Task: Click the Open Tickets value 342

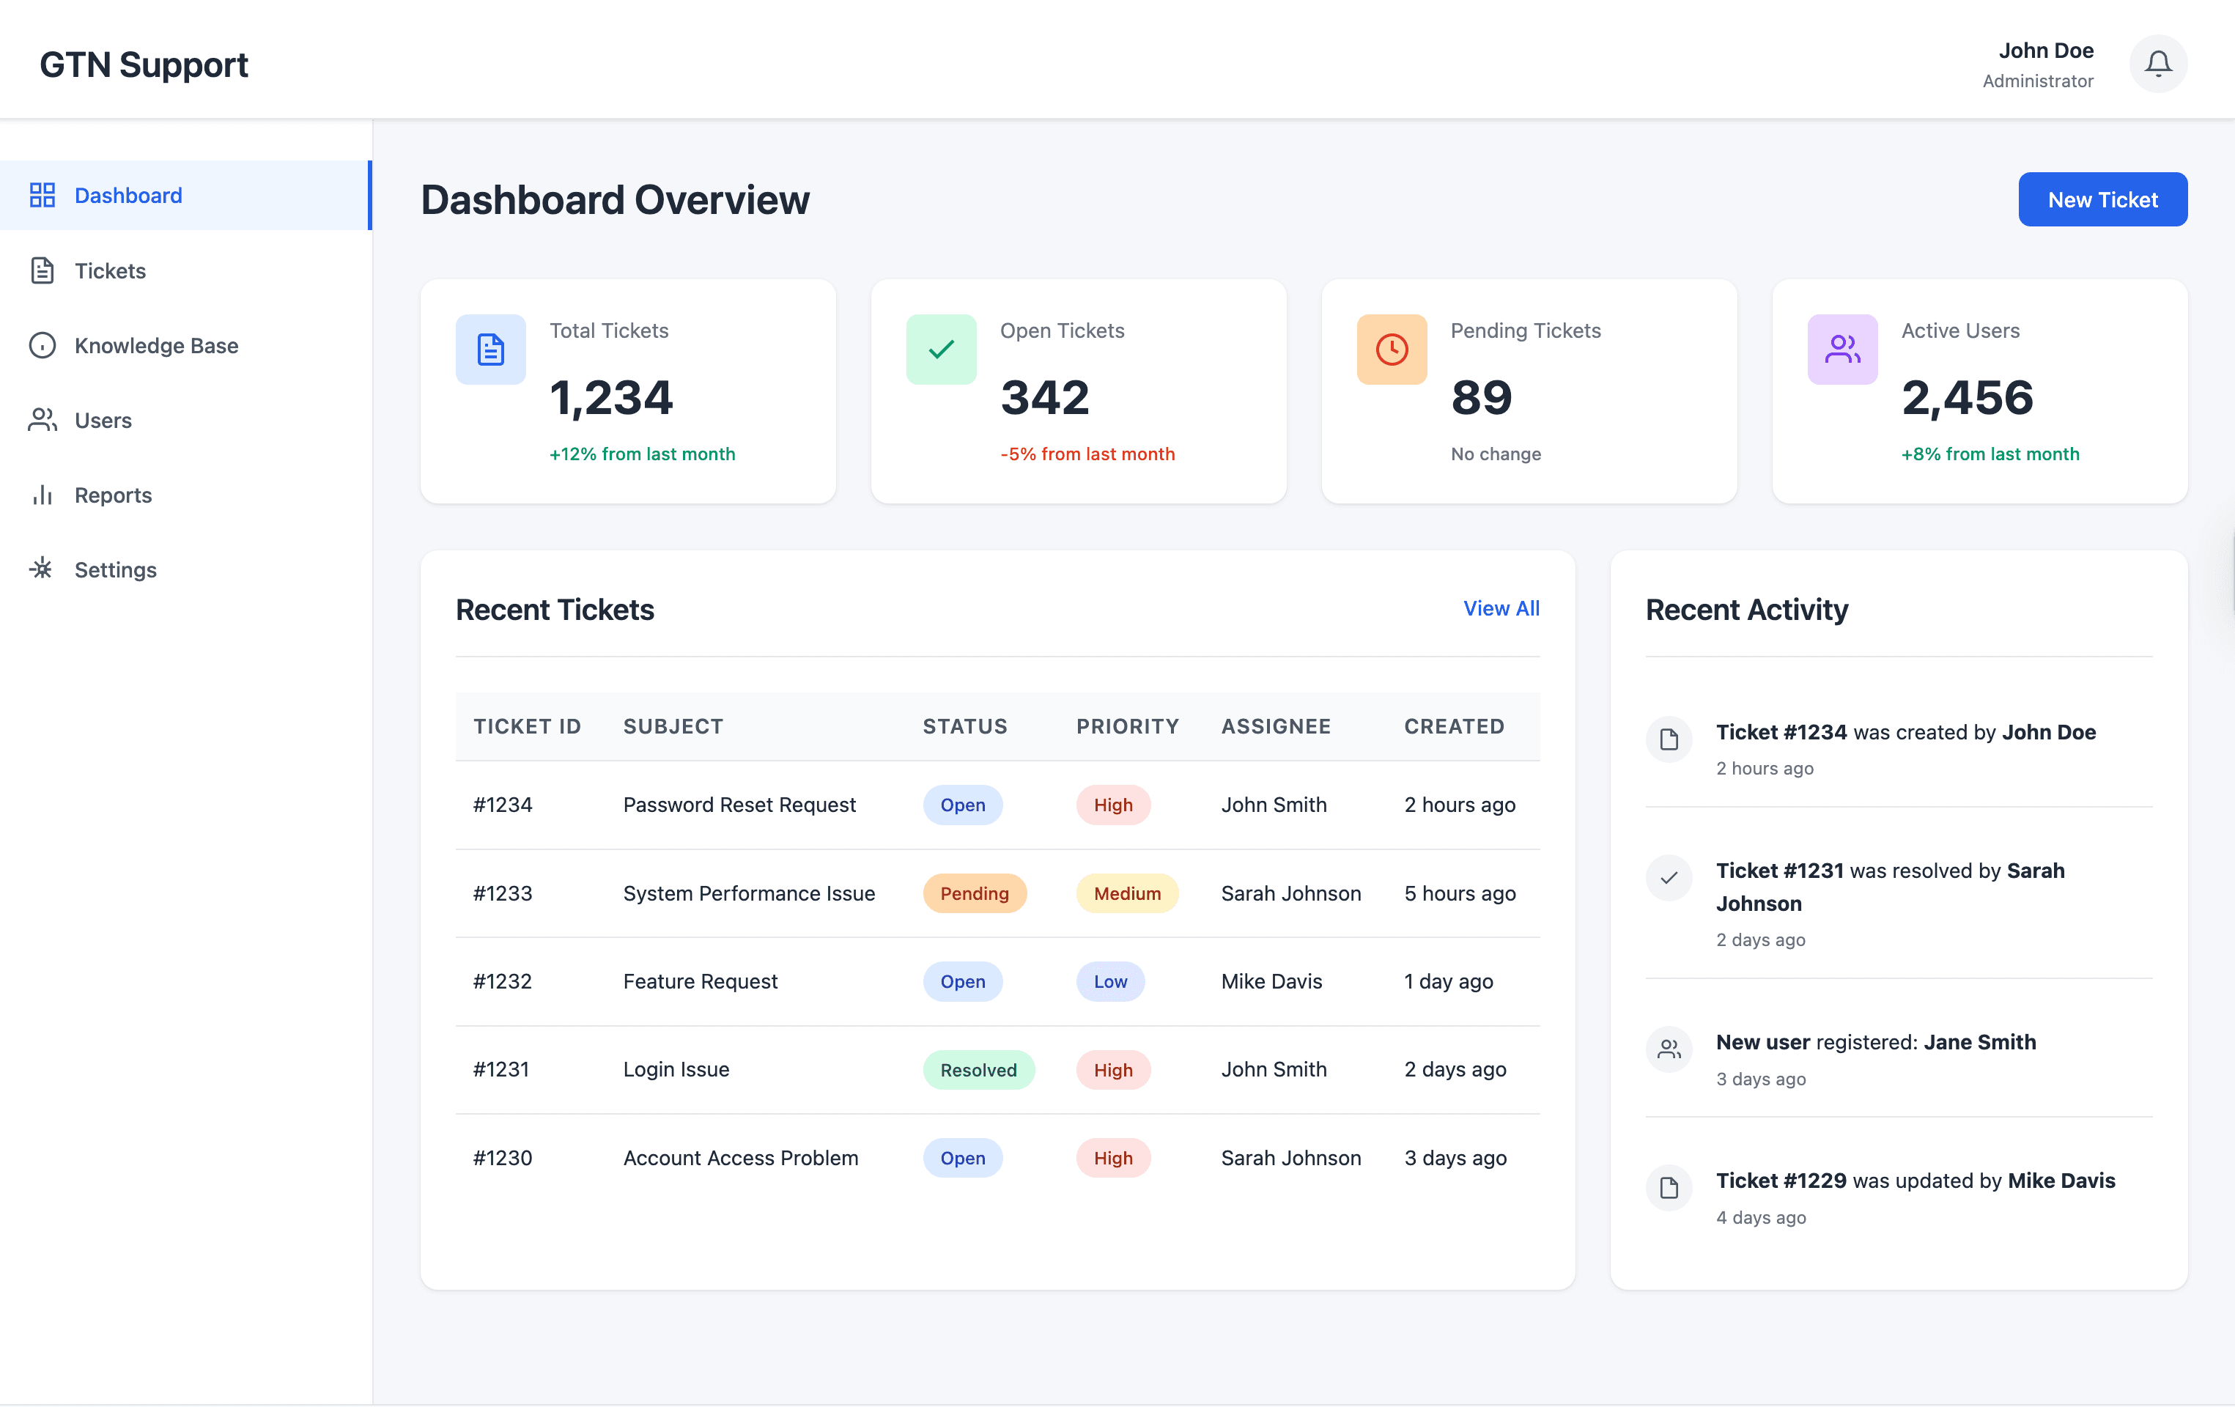Action: [x=1044, y=397]
